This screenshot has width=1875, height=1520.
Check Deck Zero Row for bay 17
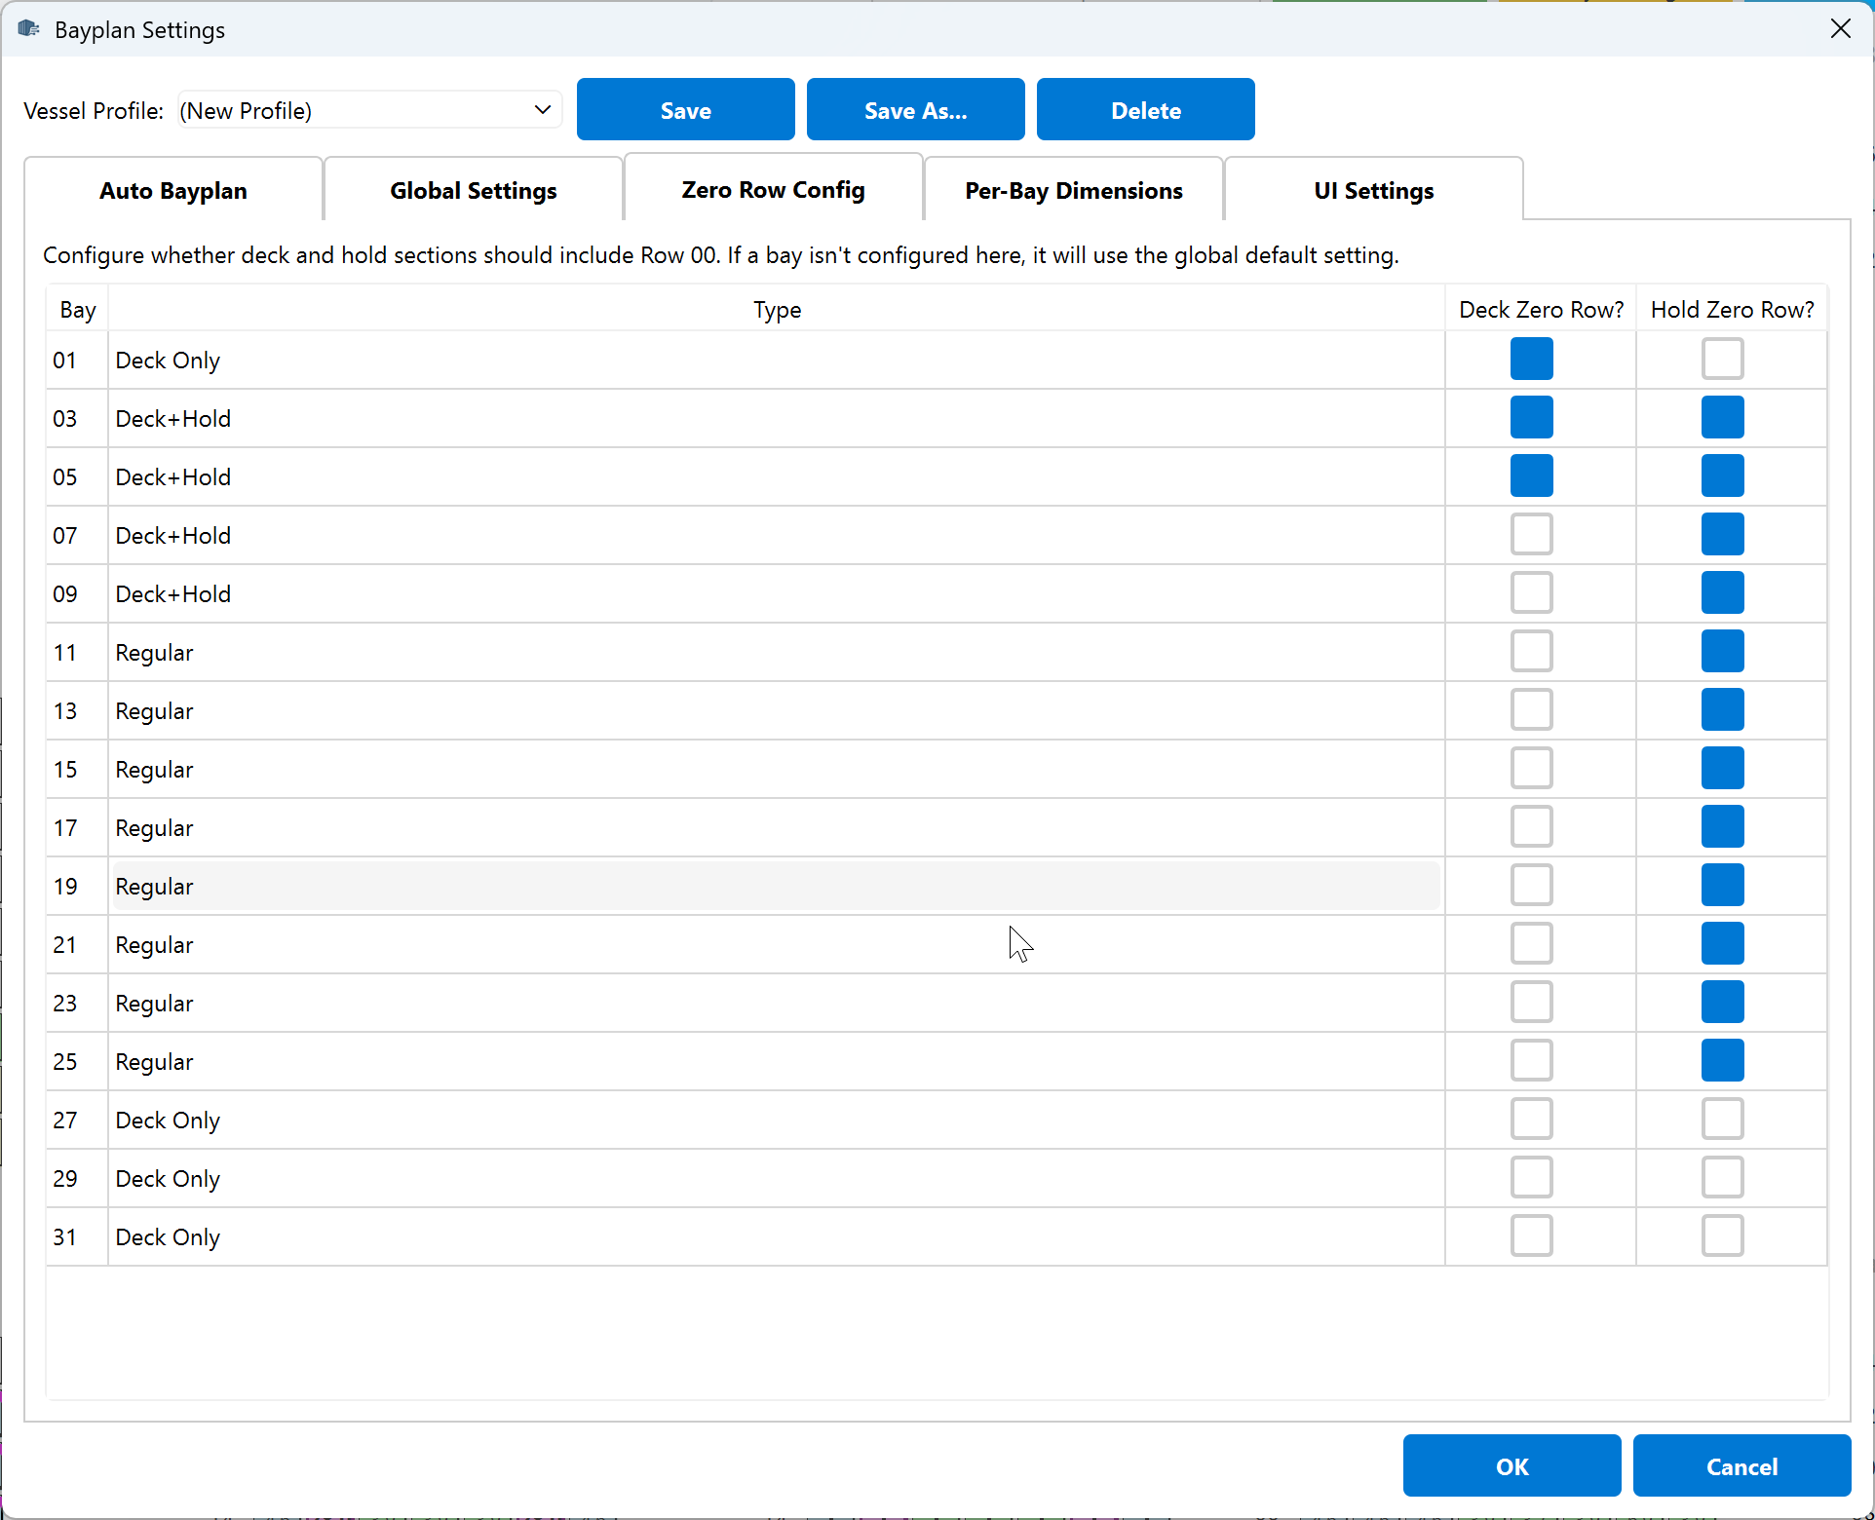pos(1531,827)
